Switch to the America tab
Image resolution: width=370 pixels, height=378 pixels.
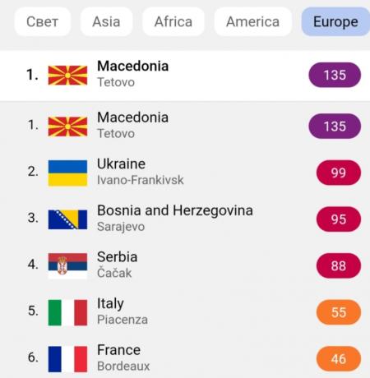(252, 21)
